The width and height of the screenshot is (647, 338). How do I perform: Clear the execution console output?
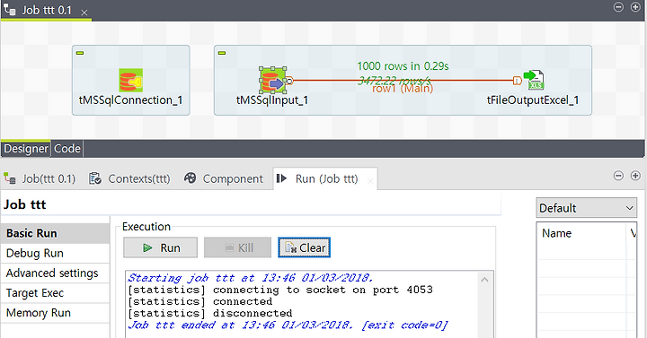click(304, 247)
